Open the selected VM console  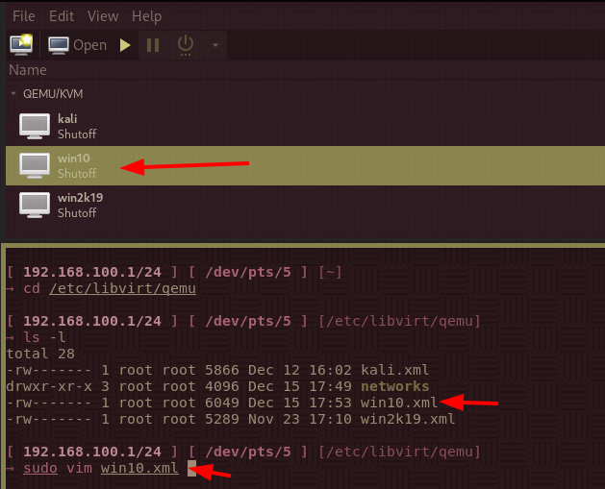pyautogui.click(x=77, y=45)
